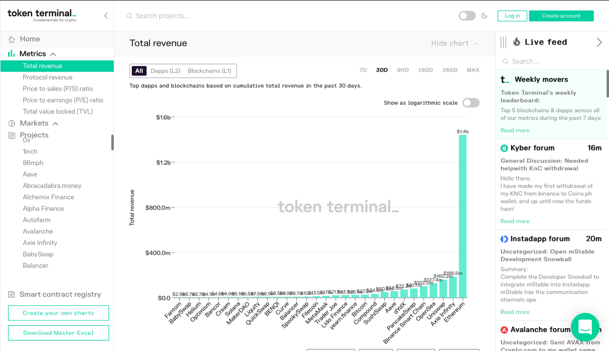Open the 88mph project page
609x351 pixels.
(x=33, y=163)
